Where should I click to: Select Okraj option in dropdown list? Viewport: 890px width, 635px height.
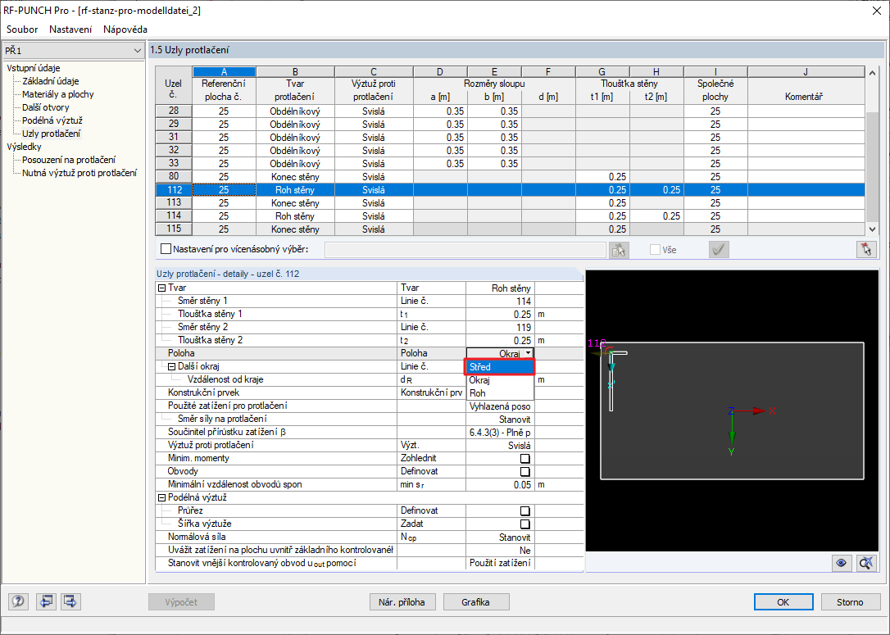(499, 380)
